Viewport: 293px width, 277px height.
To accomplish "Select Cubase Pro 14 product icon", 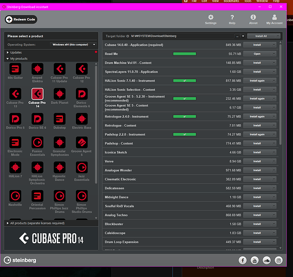I will [x=37, y=94].
